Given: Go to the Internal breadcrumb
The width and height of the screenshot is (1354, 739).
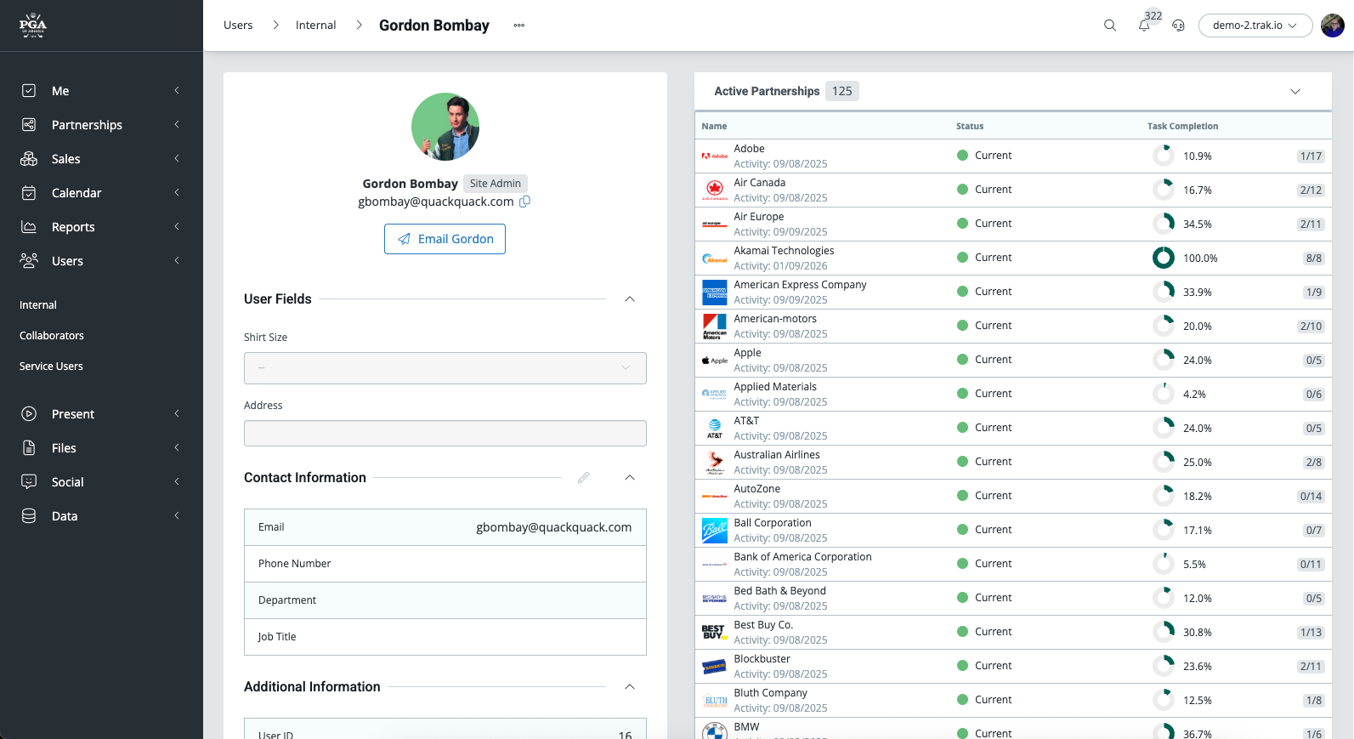Looking at the screenshot, I should (316, 26).
